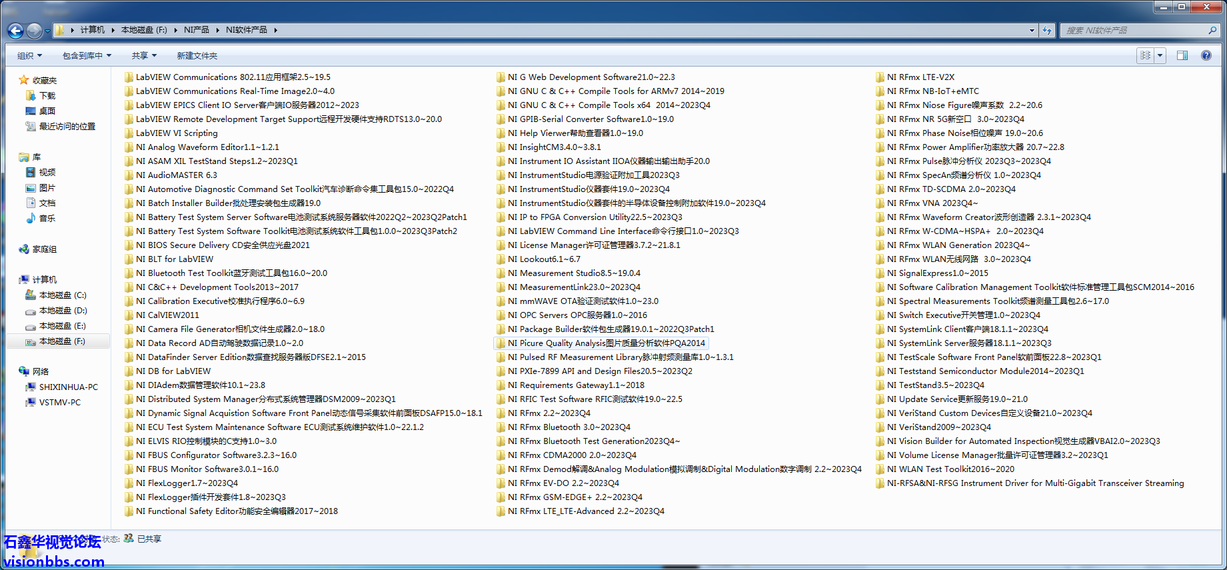Click the Help question mark icon
The height and width of the screenshot is (570, 1227).
[x=1206, y=55]
